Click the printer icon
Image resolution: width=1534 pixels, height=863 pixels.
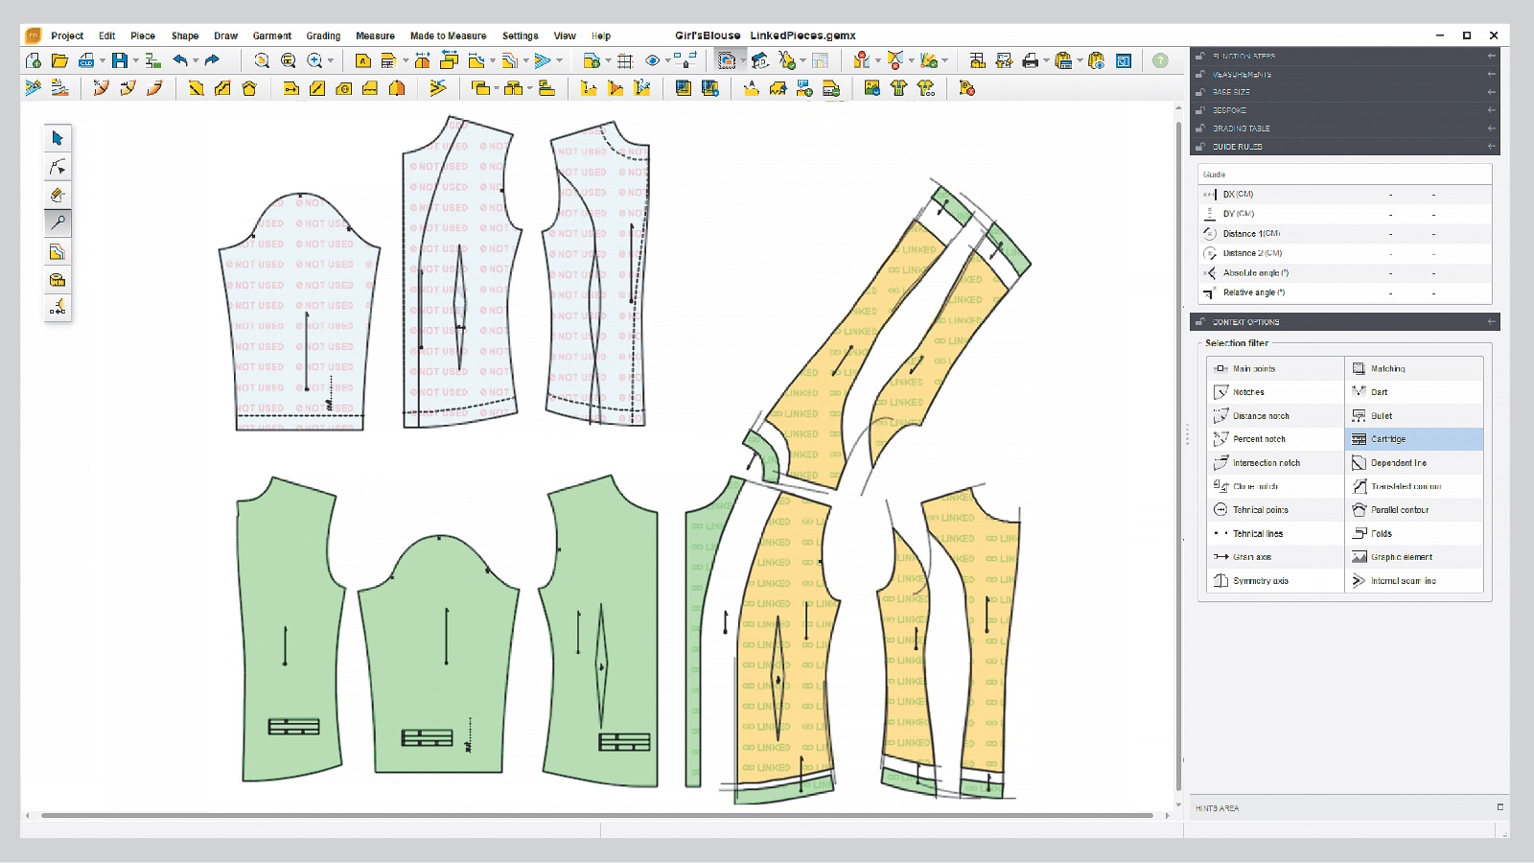(1030, 60)
